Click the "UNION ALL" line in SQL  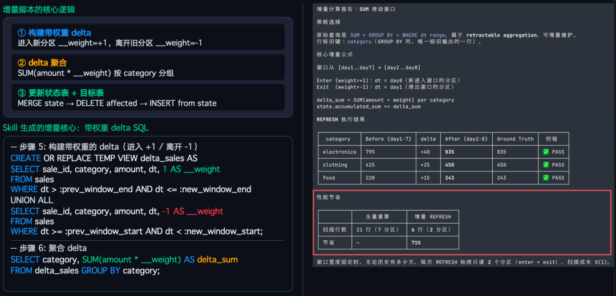pyautogui.click(x=33, y=200)
